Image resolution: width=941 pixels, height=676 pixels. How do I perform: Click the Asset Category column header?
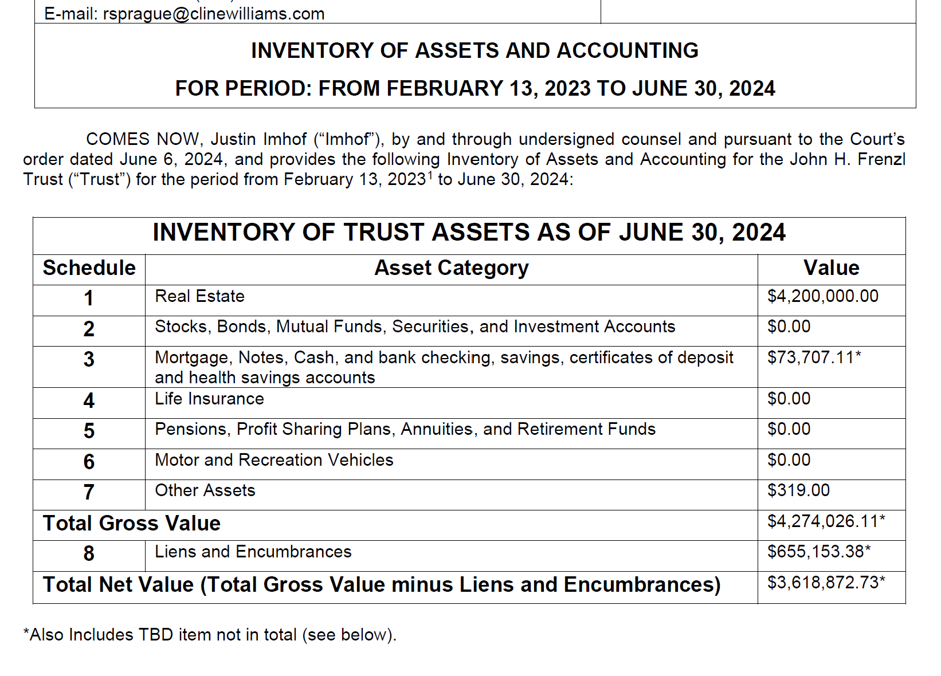pyautogui.click(x=452, y=268)
